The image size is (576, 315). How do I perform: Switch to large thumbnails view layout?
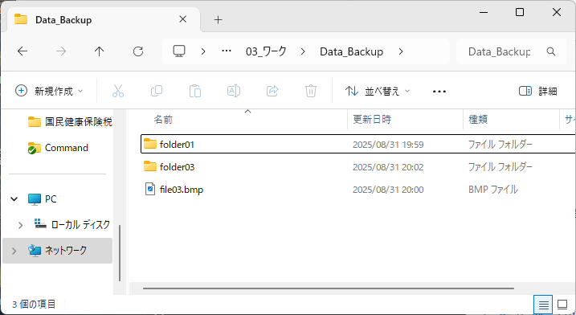[x=562, y=305]
